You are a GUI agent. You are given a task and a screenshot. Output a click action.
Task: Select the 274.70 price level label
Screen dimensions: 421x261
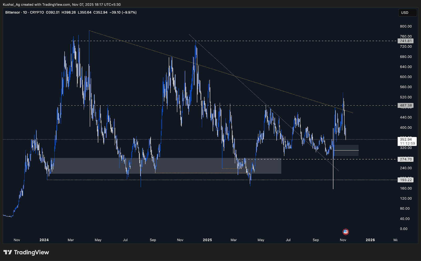pyautogui.click(x=405, y=159)
